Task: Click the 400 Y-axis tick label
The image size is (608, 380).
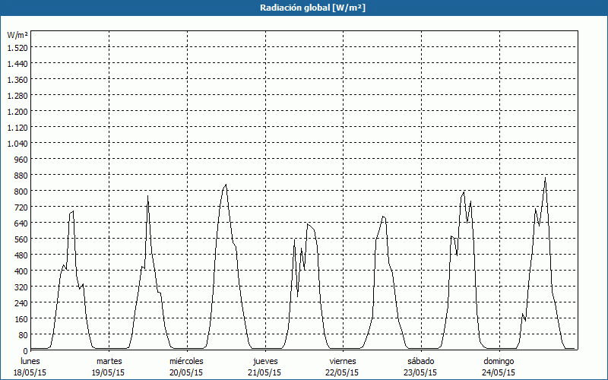Action: pyautogui.click(x=21, y=271)
